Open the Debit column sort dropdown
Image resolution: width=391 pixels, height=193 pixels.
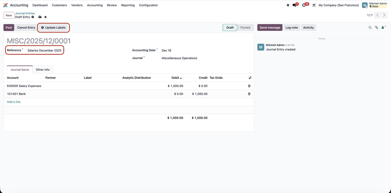coord(180,78)
